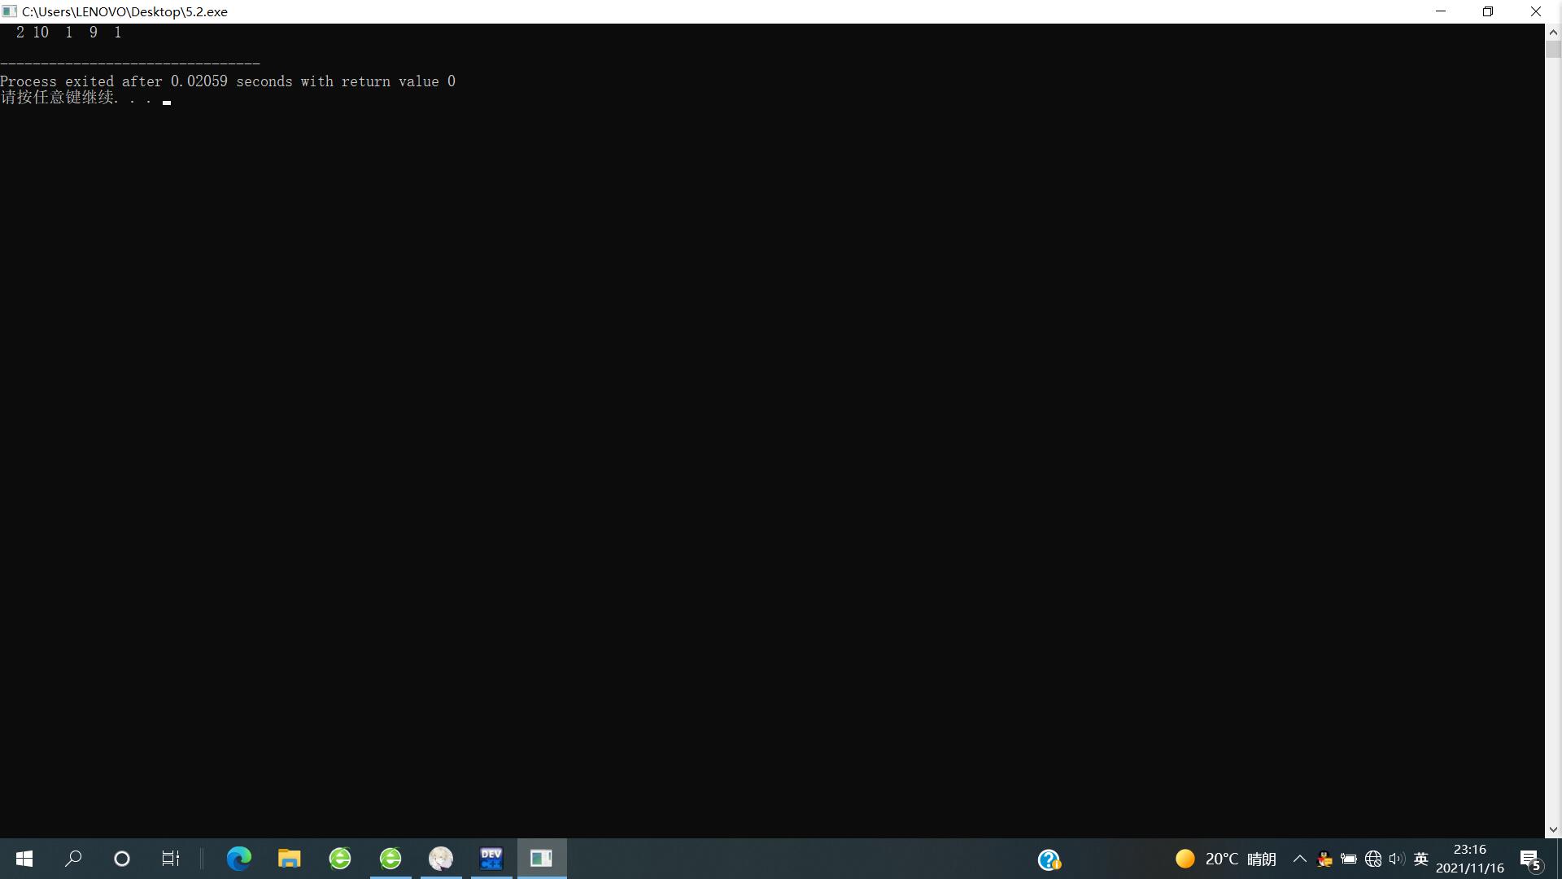Toggle the volume speaker tray icon

pyautogui.click(x=1397, y=859)
